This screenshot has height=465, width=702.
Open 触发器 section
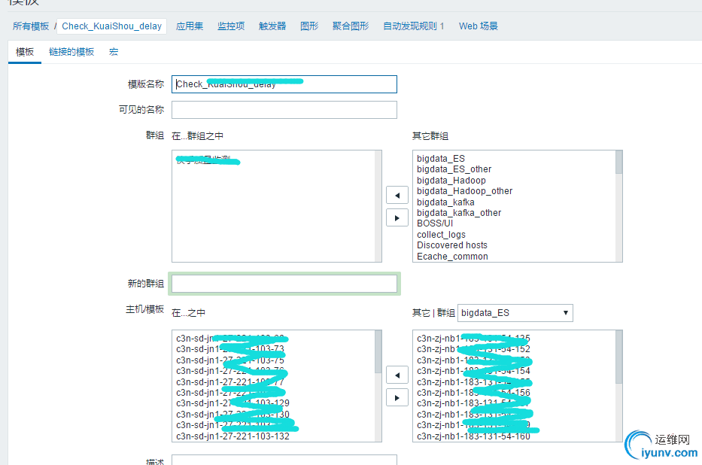point(272,26)
